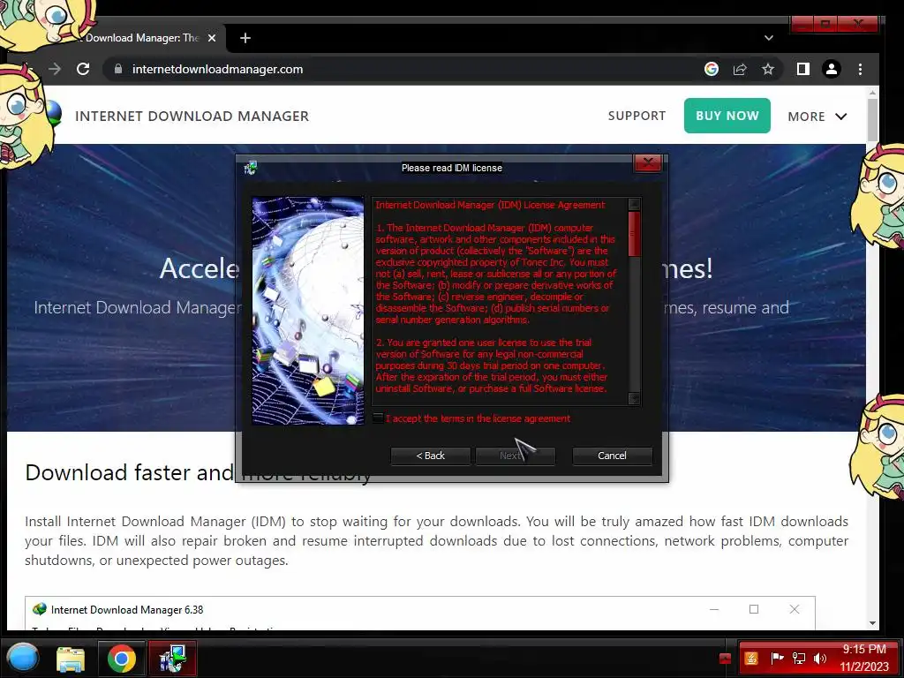Select IDM installer taskbar icon
The width and height of the screenshot is (904, 678).
coord(172,659)
